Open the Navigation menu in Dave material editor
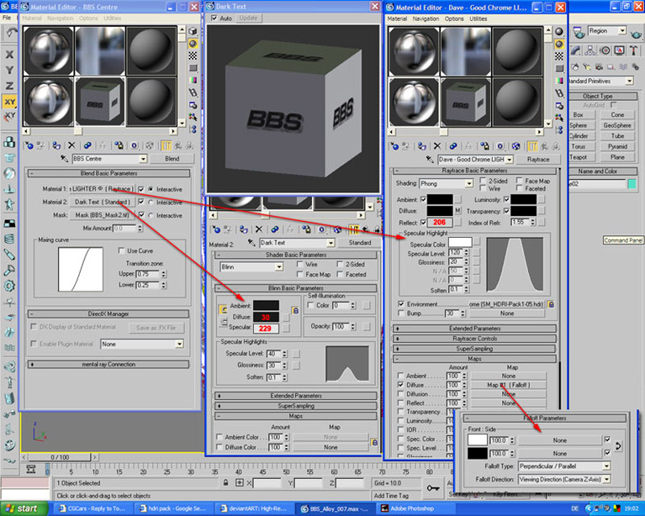Viewport: 645px width, 516px height. tap(426, 18)
